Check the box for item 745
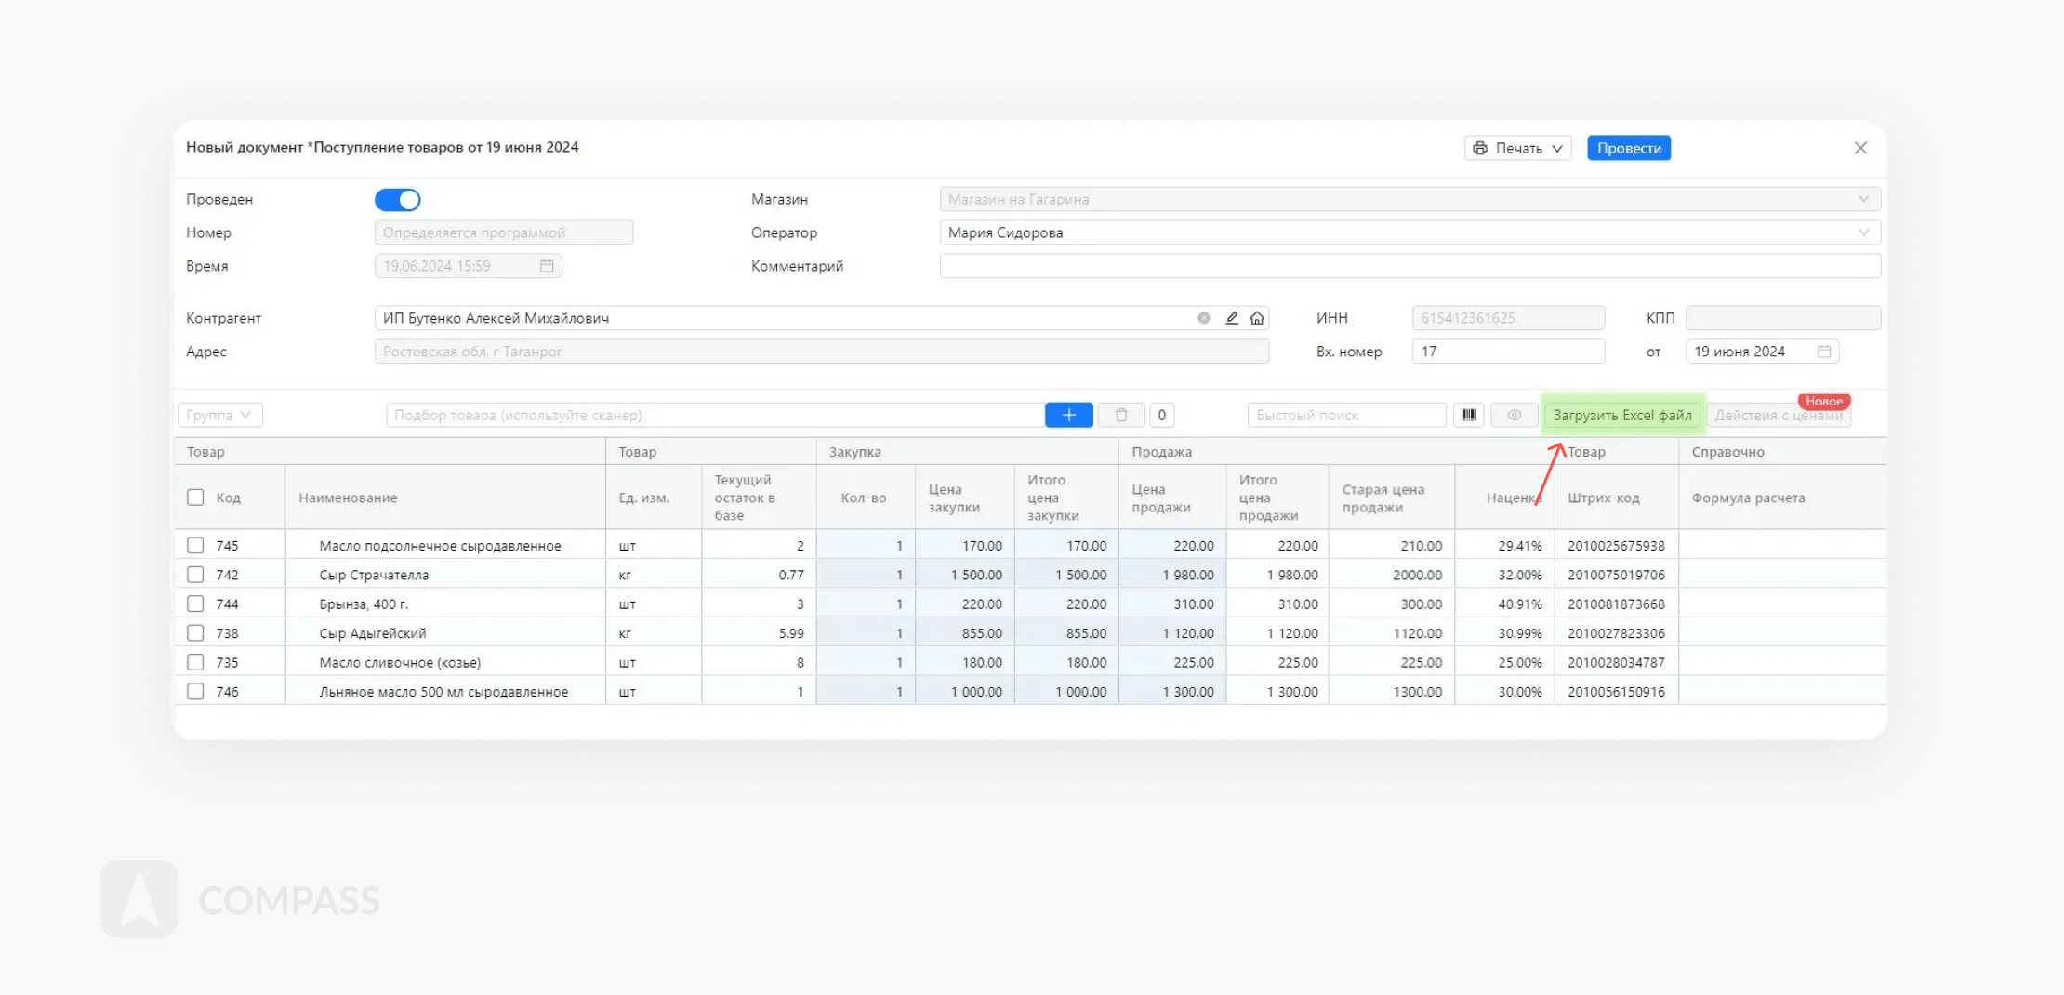This screenshot has height=995, width=2064. (x=195, y=545)
